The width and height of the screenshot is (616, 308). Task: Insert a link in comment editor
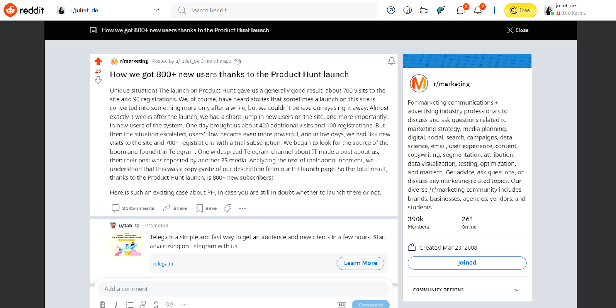pos(142,305)
